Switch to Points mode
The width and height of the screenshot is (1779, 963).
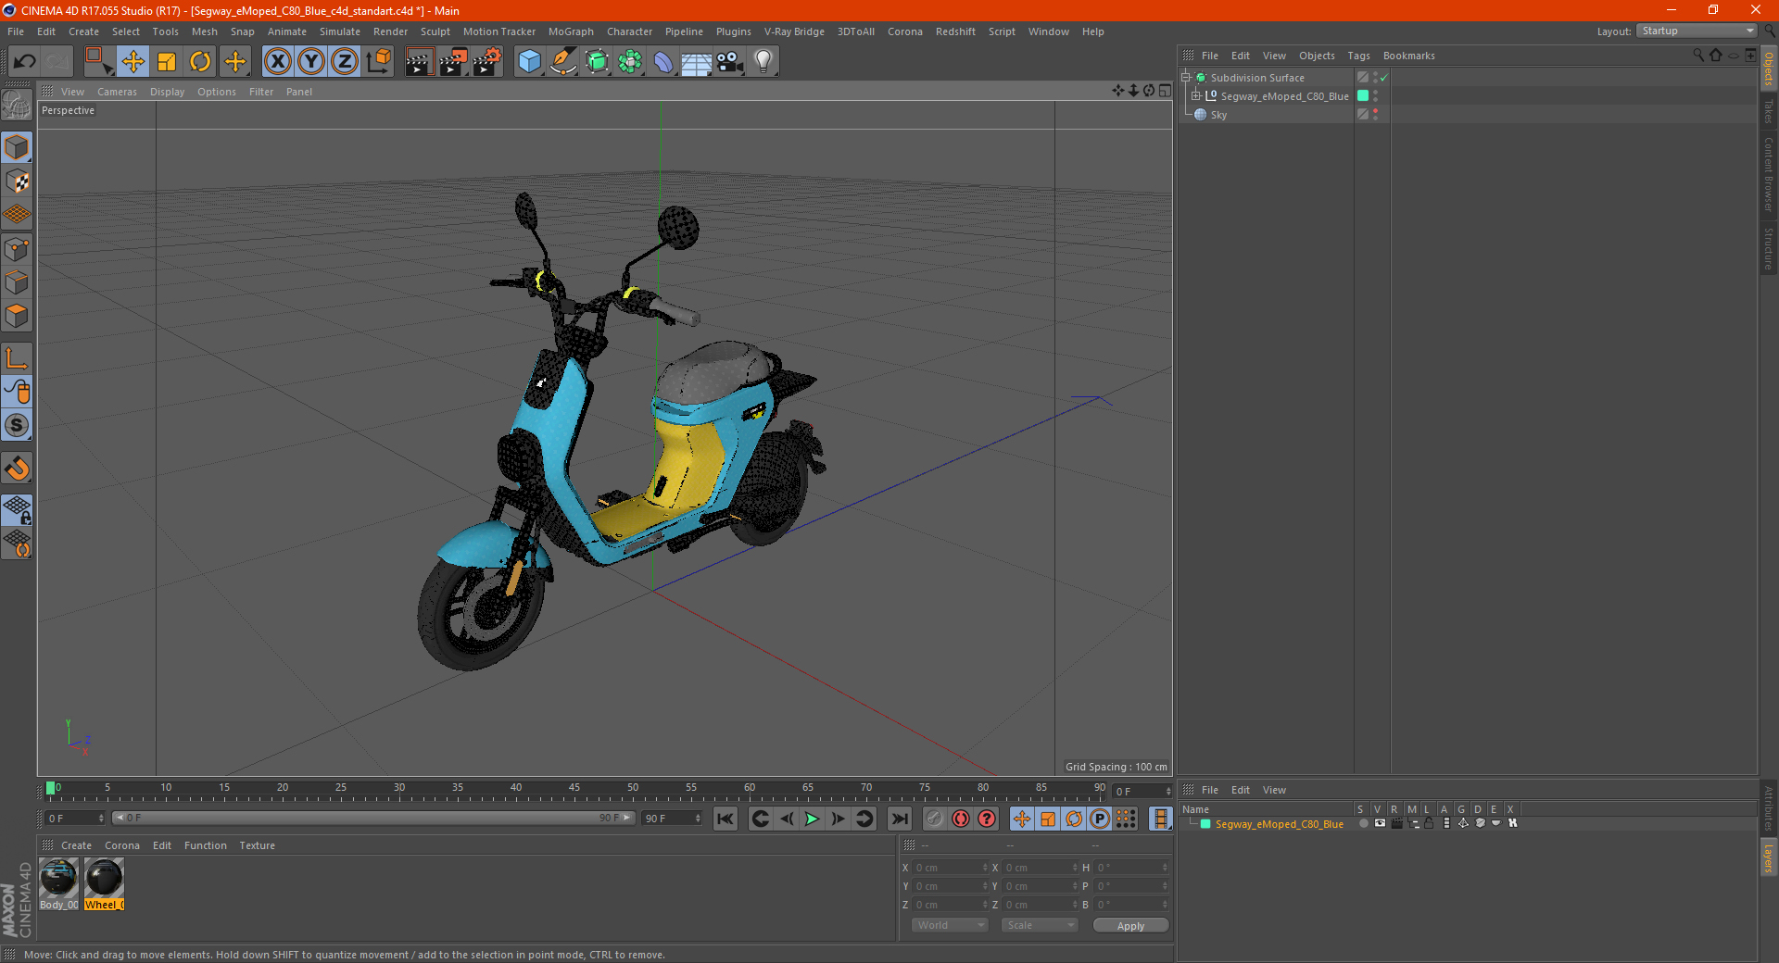coord(17,249)
